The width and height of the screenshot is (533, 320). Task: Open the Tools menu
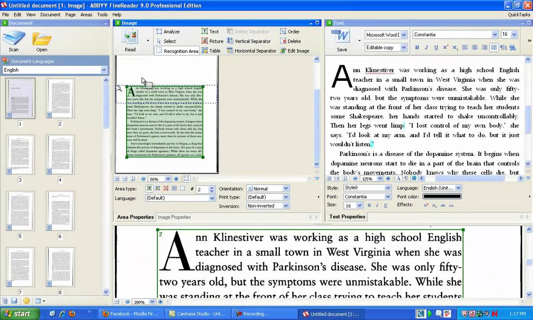click(x=102, y=15)
